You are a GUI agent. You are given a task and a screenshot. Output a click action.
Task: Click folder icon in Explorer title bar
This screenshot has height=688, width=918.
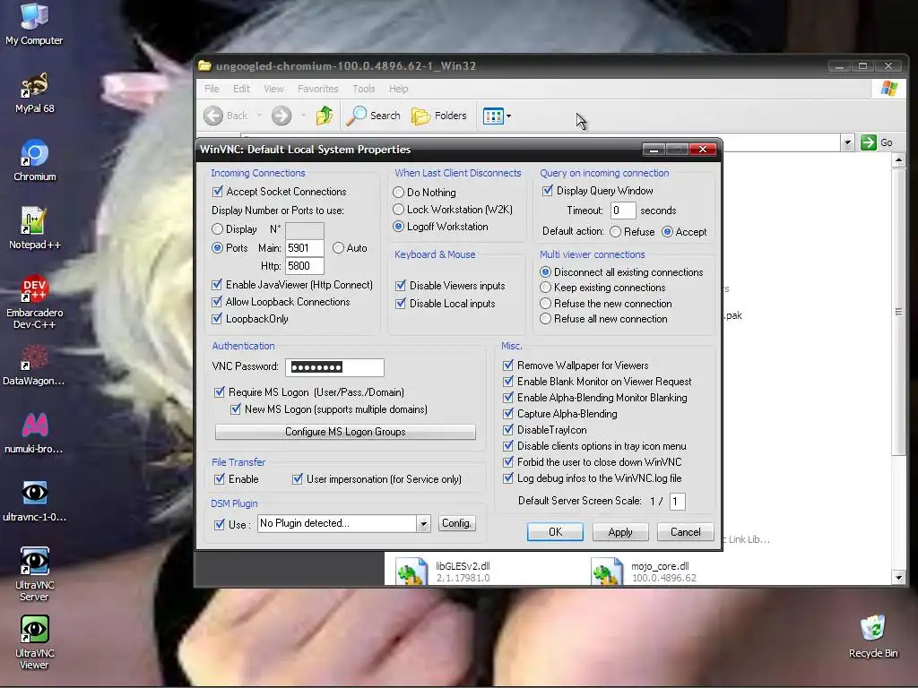tap(204, 65)
